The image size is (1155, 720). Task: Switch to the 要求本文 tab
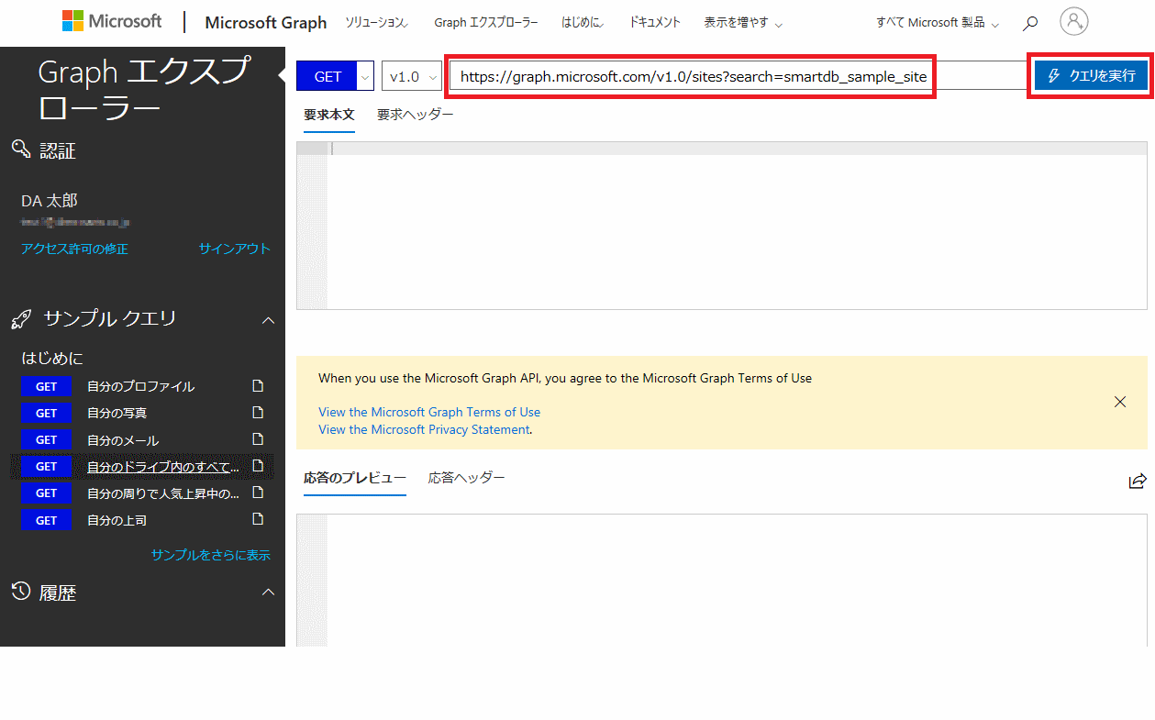click(x=329, y=115)
